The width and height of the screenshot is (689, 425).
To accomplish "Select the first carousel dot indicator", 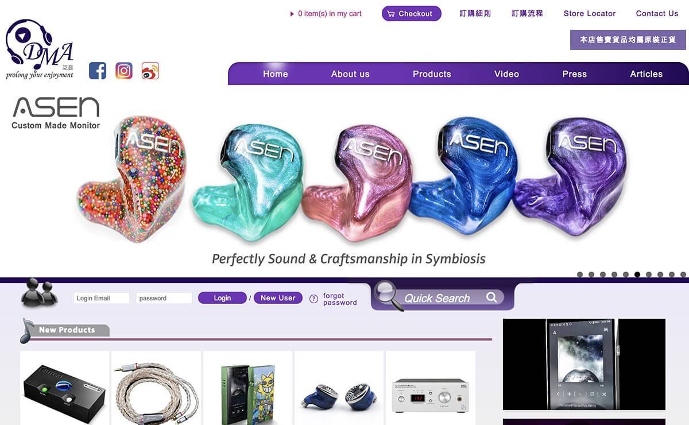I will (x=580, y=275).
